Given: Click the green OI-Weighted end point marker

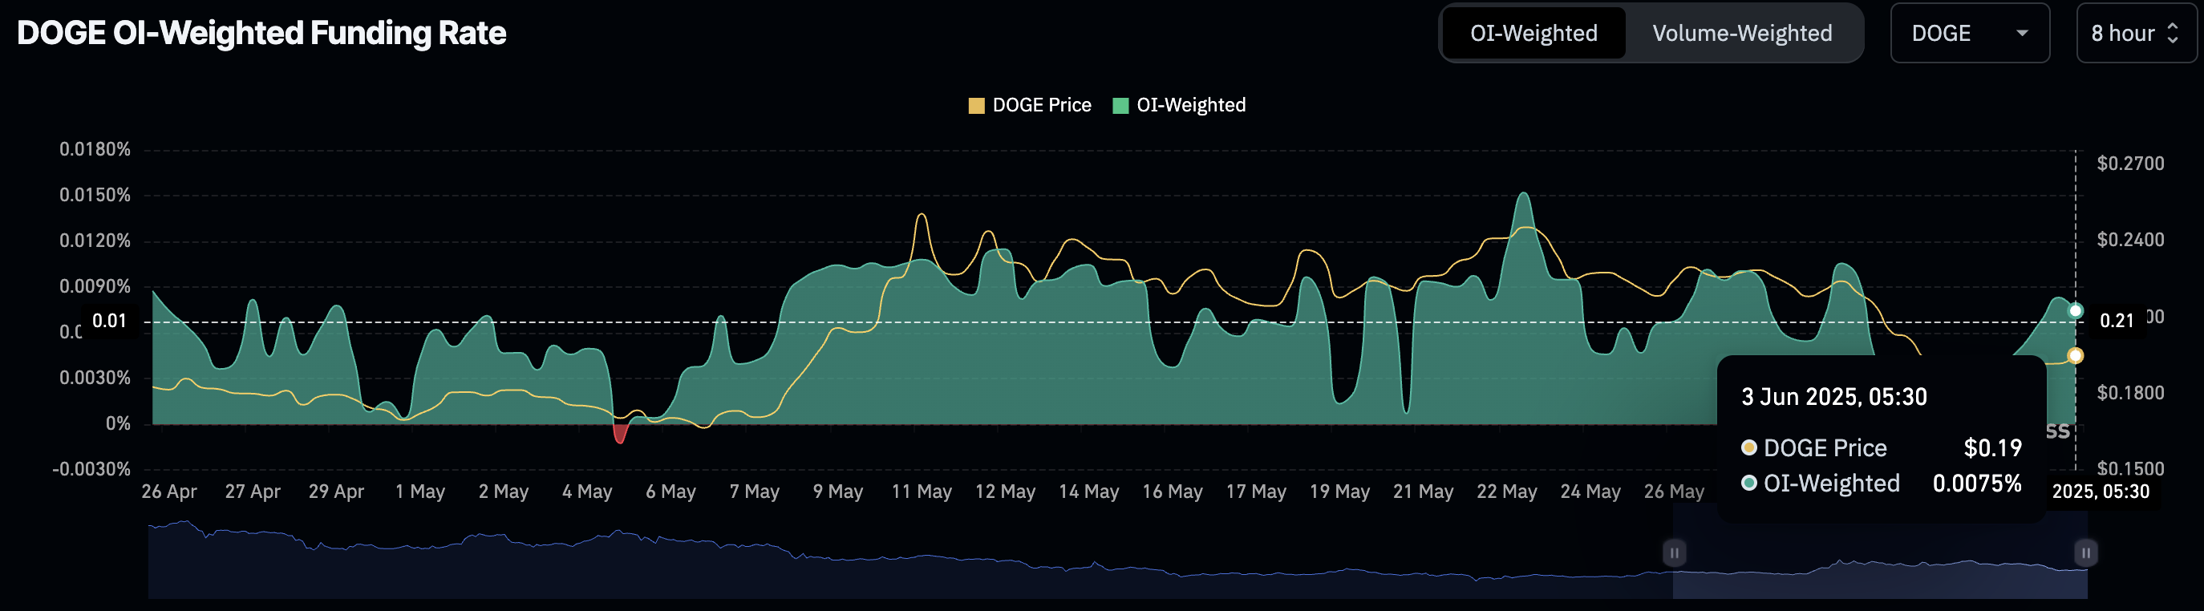Looking at the screenshot, I should pyautogui.click(x=2076, y=310).
